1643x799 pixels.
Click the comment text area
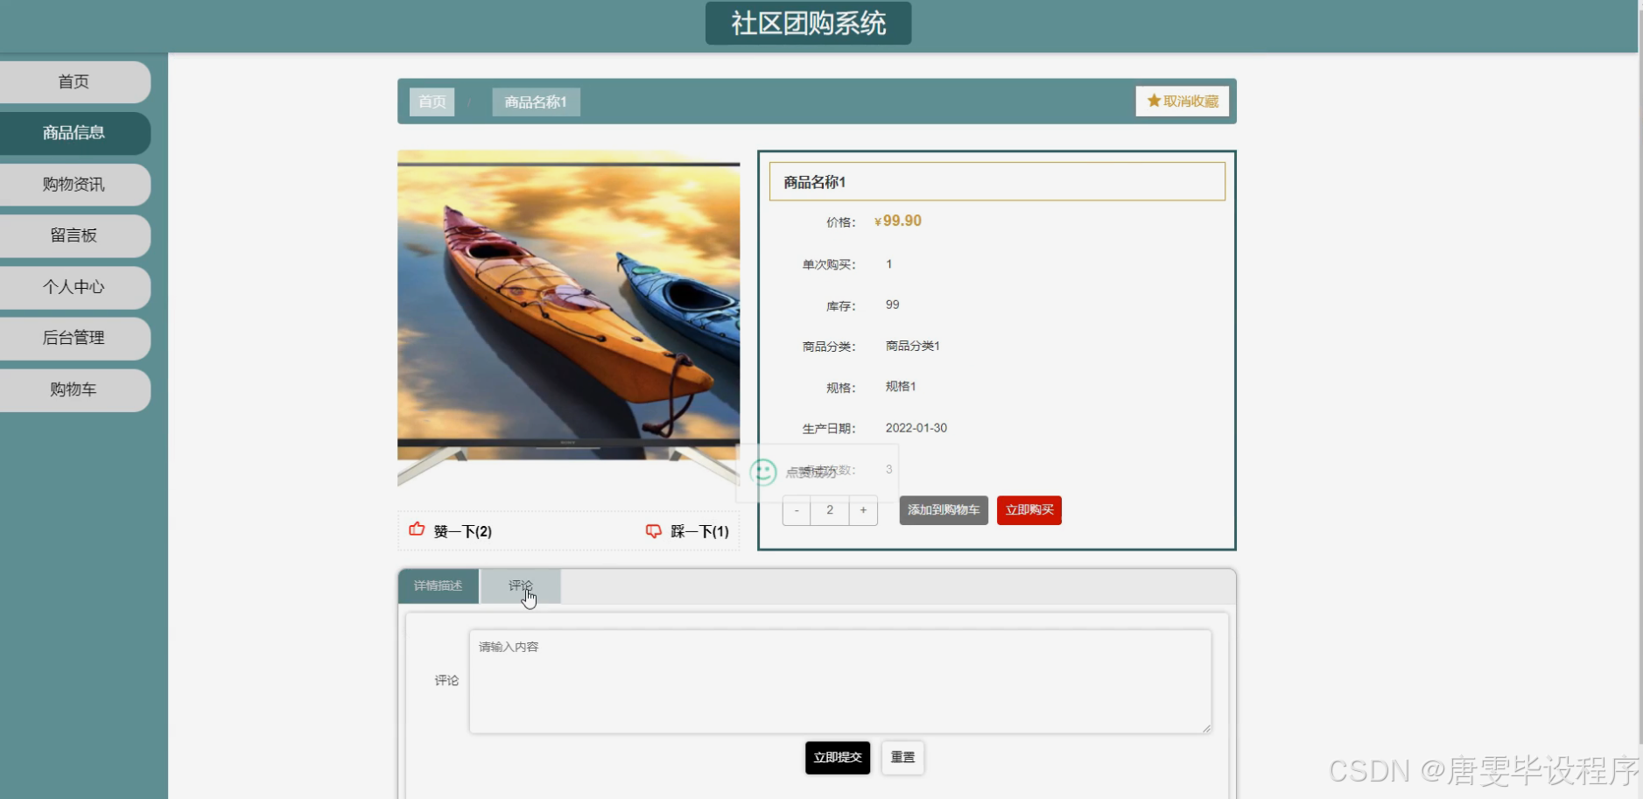coord(840,681)
